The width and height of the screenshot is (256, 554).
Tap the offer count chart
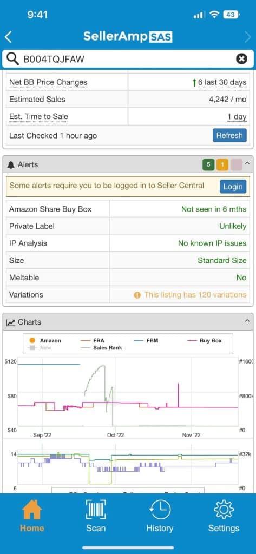[128, 468]
